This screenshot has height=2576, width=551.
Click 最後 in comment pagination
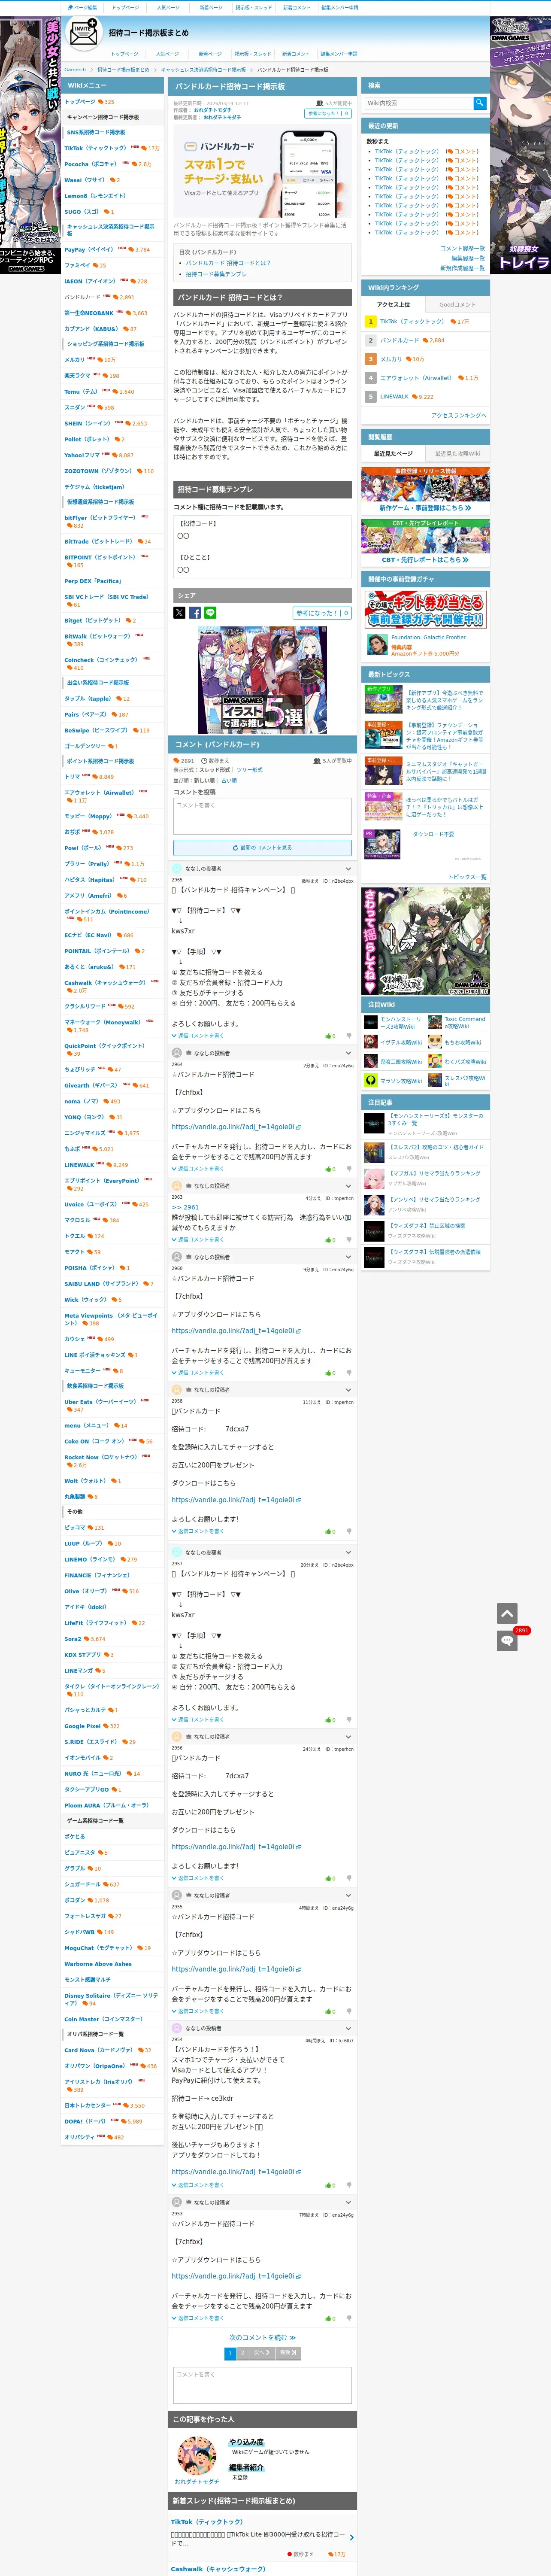point(287,2354)
